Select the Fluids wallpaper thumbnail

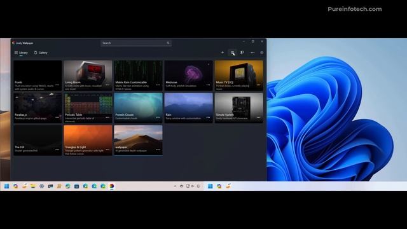tap(38, 76)
